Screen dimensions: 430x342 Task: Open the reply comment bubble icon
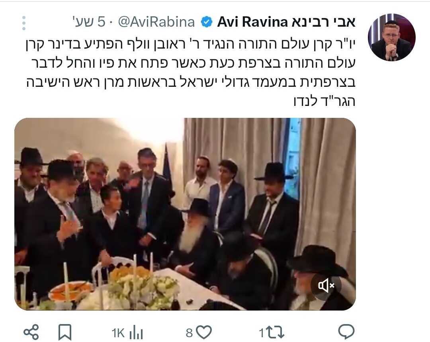click(x=346, y=332)
